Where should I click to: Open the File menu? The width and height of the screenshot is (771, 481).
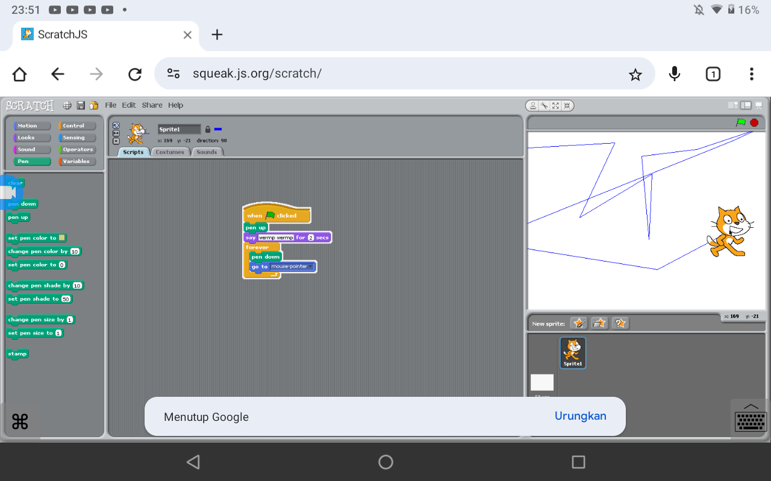[x=111, y=105]
